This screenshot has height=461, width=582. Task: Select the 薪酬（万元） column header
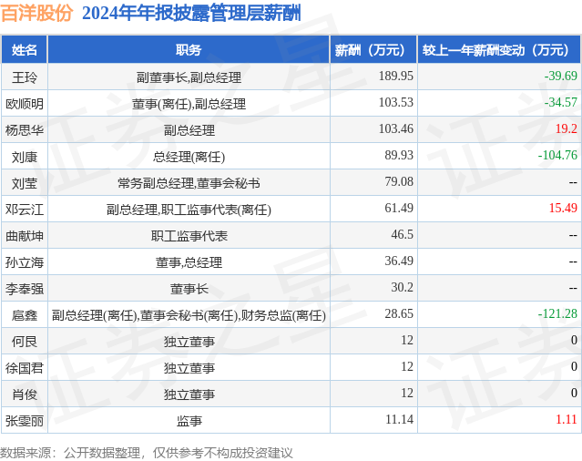(x=373, y=49)
